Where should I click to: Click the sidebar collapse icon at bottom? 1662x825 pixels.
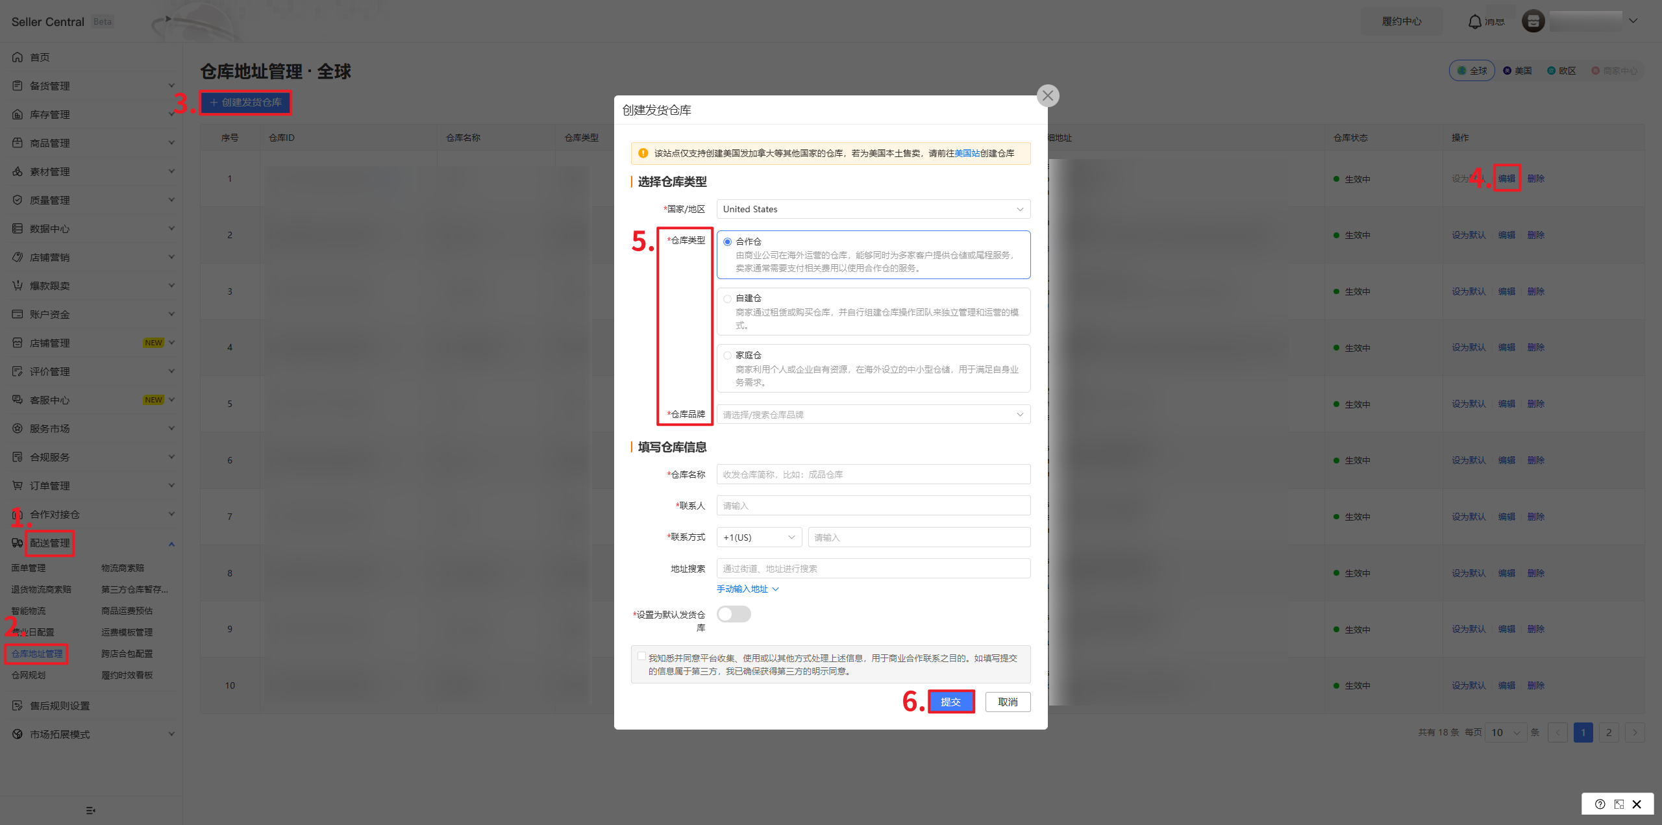click(x=90, y=810)
